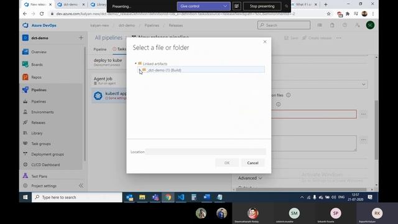Open Microsoft Teams from taskbar

pyautogui.click(x=155, y=197)
